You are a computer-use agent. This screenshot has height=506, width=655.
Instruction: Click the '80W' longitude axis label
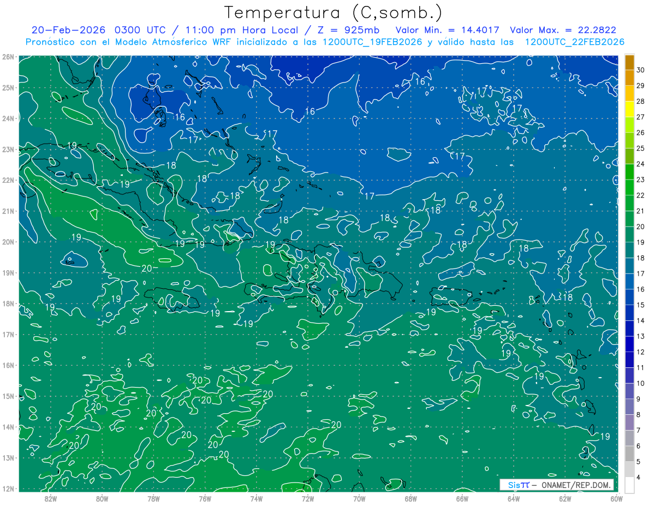coord(102,498)
